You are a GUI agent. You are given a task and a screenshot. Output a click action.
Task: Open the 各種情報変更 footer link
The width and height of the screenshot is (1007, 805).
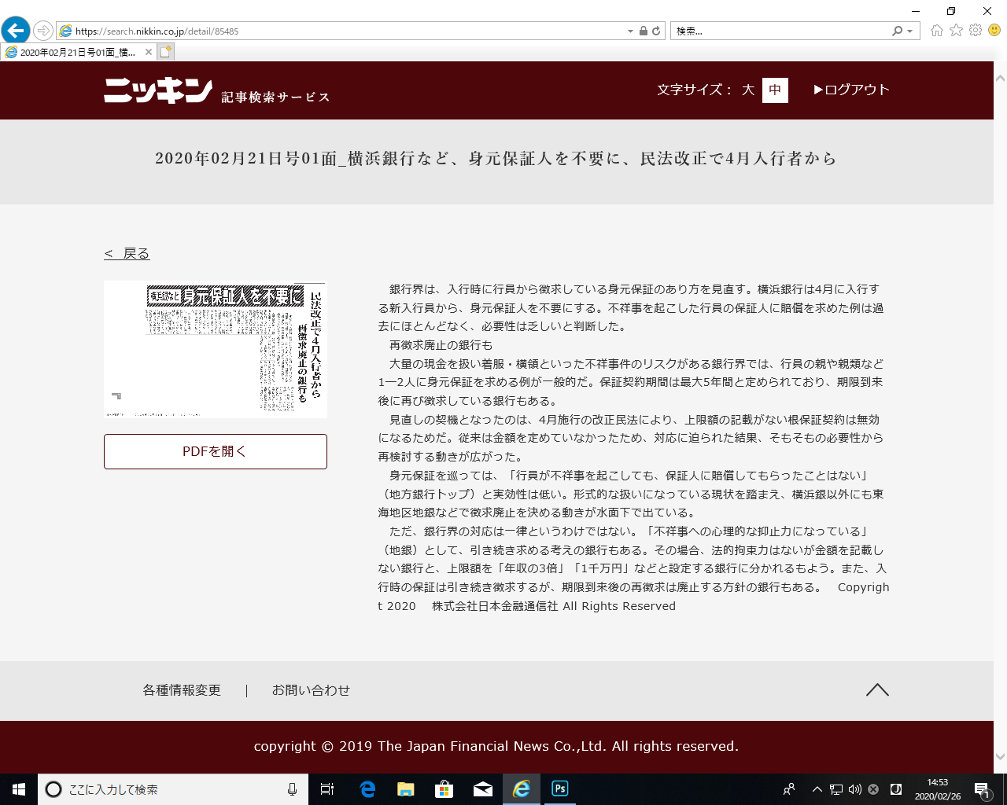[x=182, y=690]
